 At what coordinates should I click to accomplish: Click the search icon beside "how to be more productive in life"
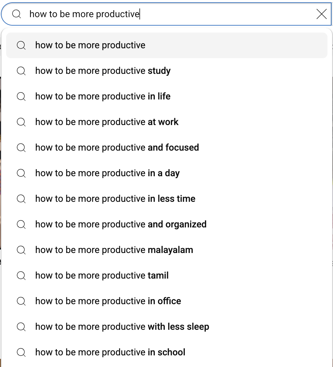pyautogui.click(x=21, y=96)
